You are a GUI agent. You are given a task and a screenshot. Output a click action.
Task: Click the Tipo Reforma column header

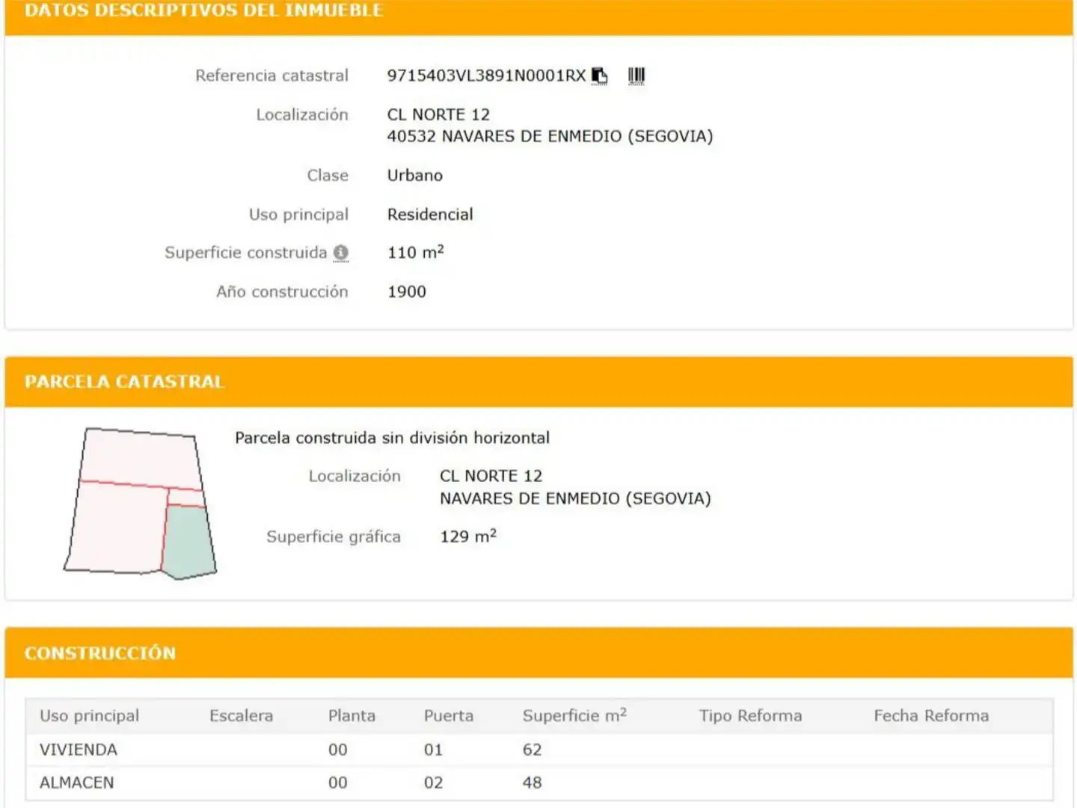click(750, 716)
